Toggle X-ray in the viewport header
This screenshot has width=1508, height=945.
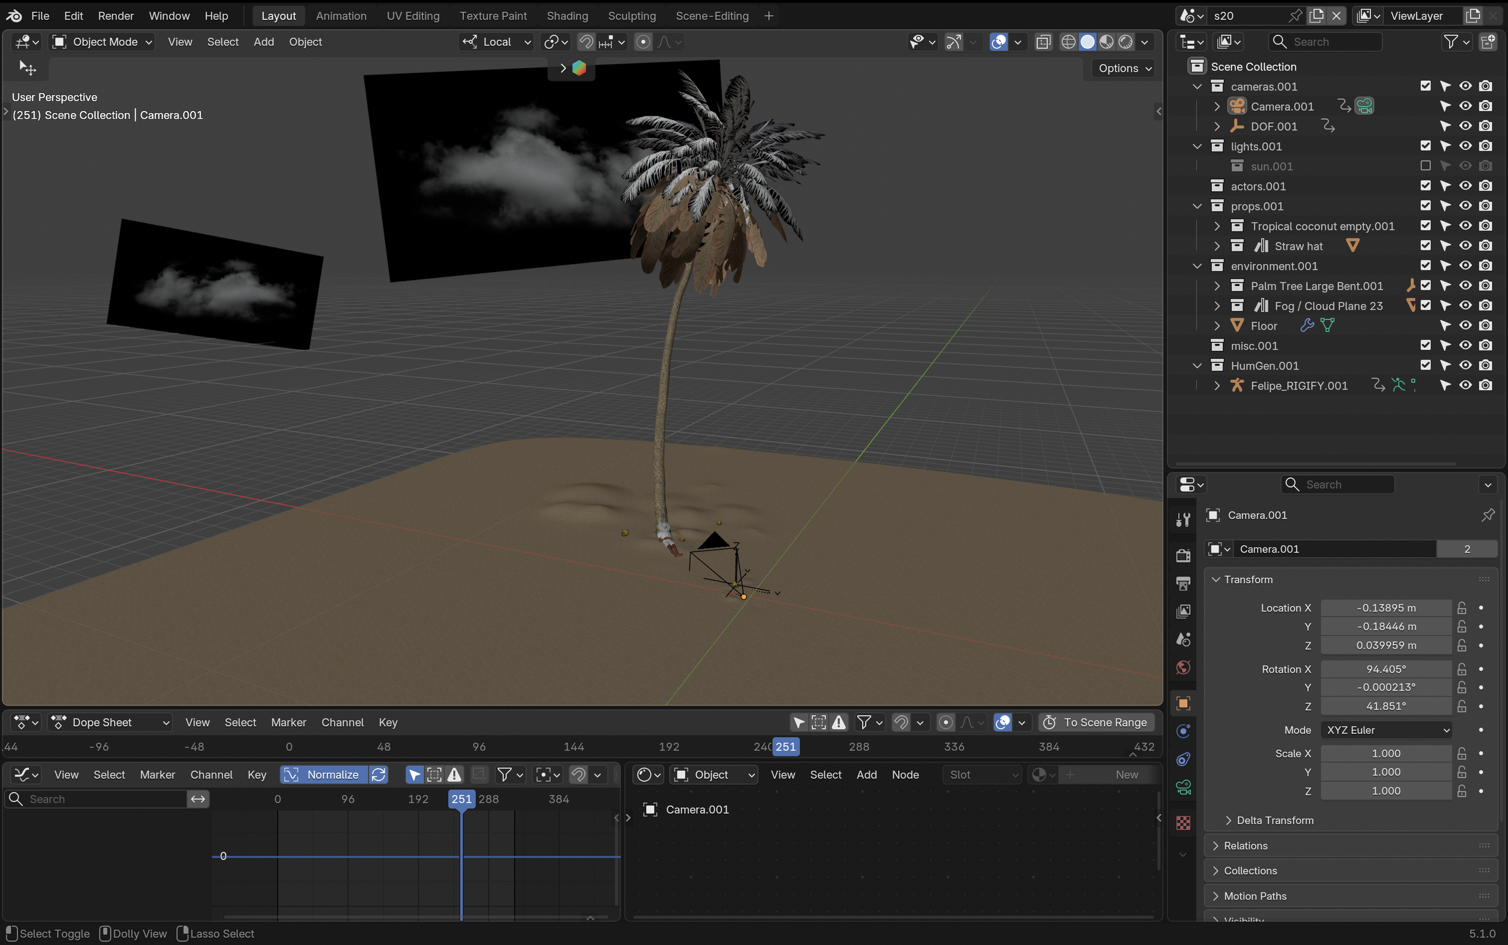point(1043,42)
